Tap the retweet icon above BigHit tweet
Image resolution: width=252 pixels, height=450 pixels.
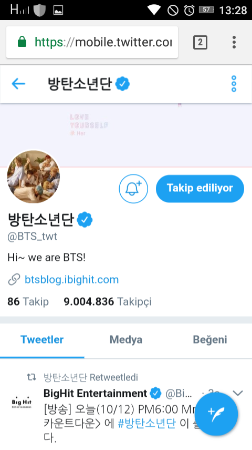point(31,377)
